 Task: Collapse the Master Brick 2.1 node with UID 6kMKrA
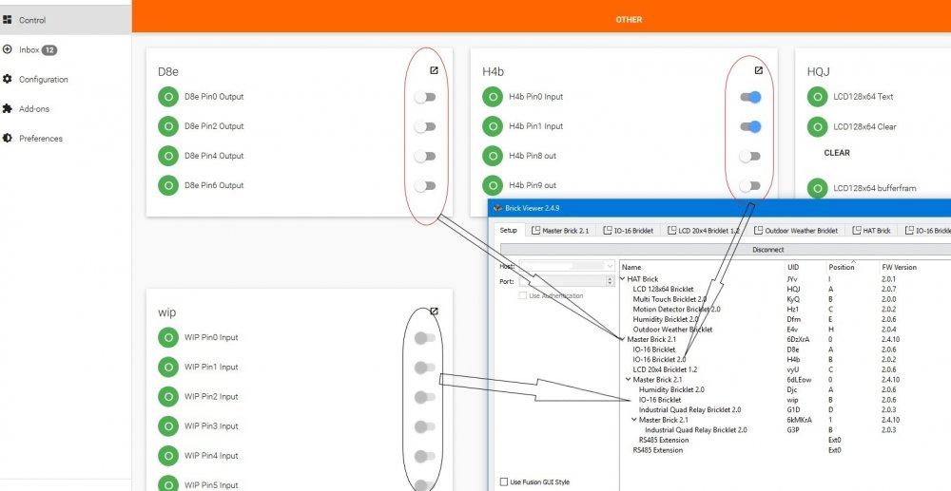point(634,419)
